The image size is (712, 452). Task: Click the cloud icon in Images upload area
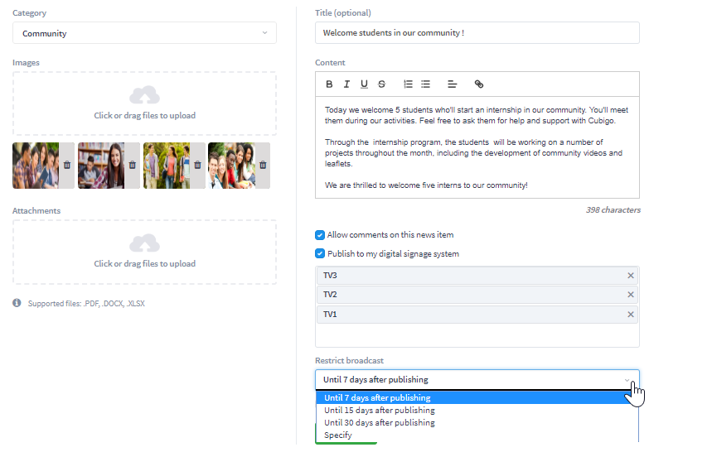(x=144, y=95)
